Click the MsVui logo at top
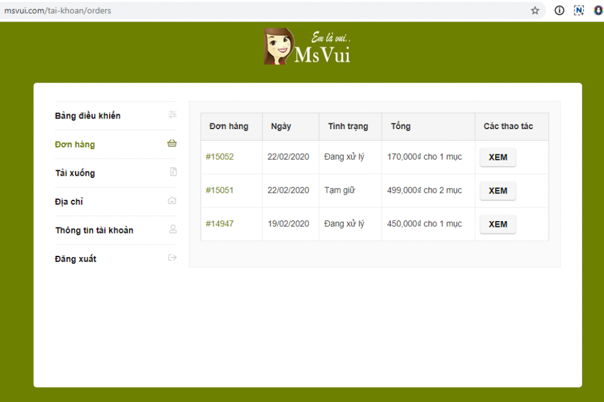Image resolution: width=604 pixels, height=402 pixels. point(307,46)
